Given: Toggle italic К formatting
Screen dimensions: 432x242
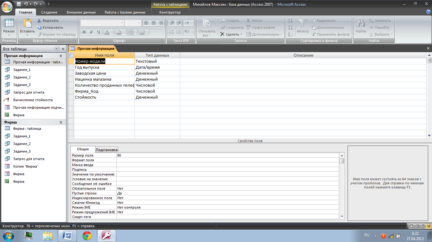Looking at the screenshot, I should tap(91, 32).
